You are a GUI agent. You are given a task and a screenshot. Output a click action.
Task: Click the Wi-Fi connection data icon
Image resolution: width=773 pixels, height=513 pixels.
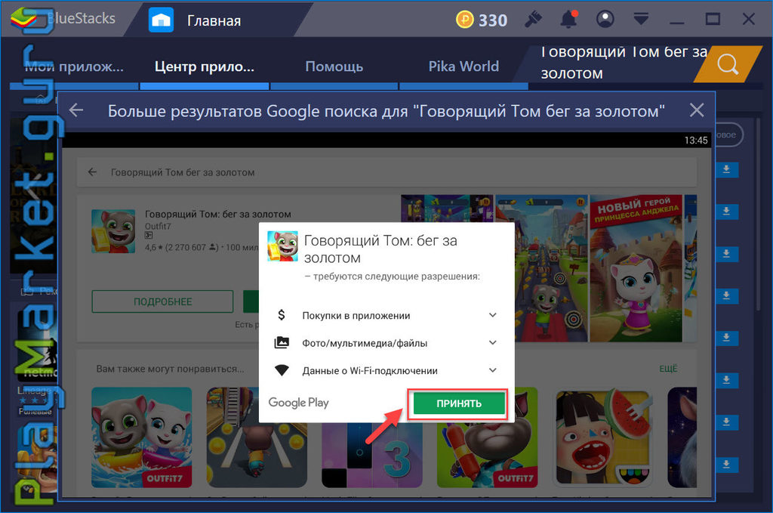tap(282, 370)
